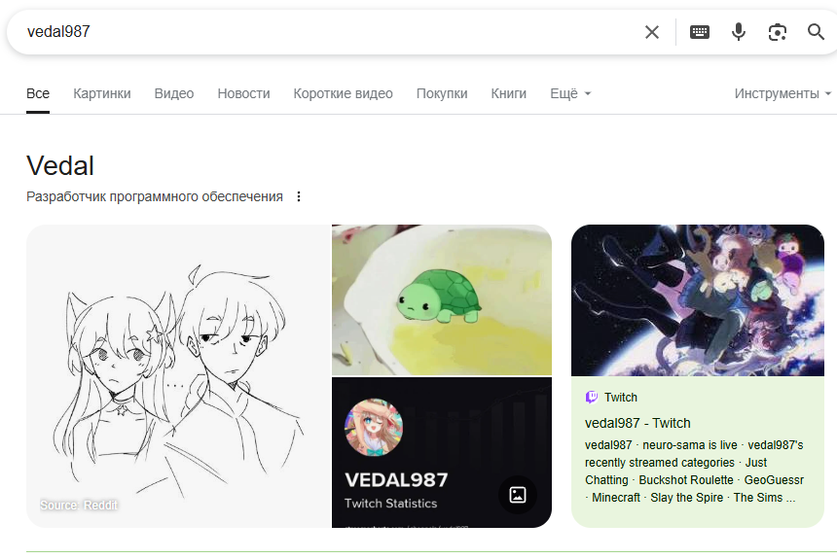837x559 pixels.
Task: Expand the Инструменты dropdown
Action: (x=782, y=94)
